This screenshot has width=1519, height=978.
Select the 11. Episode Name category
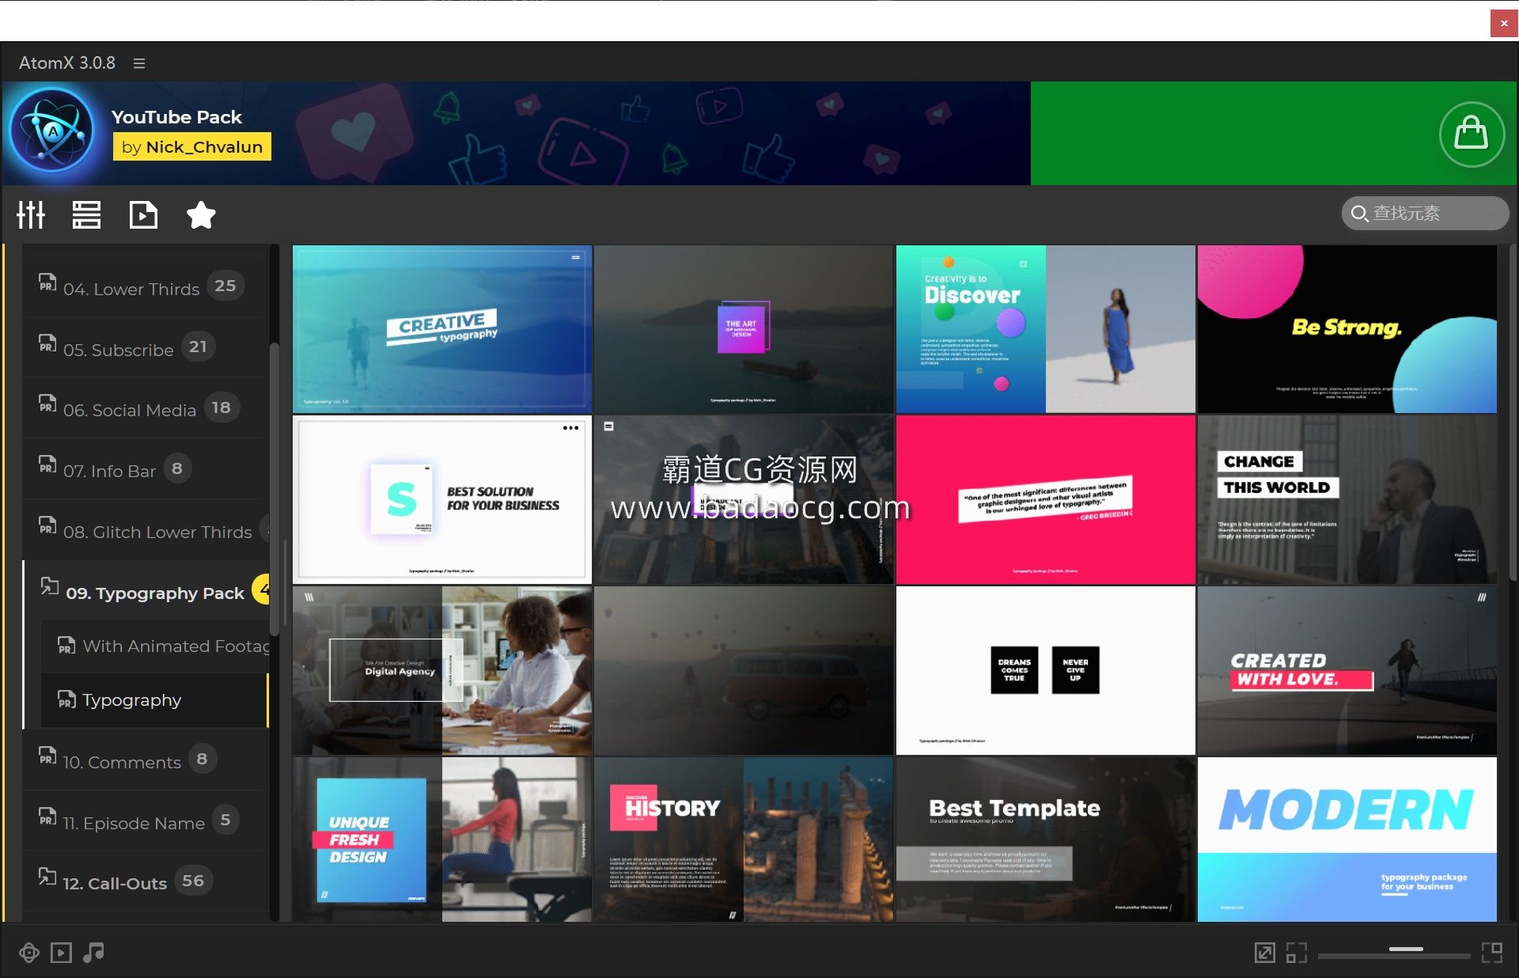coord(146,821)
